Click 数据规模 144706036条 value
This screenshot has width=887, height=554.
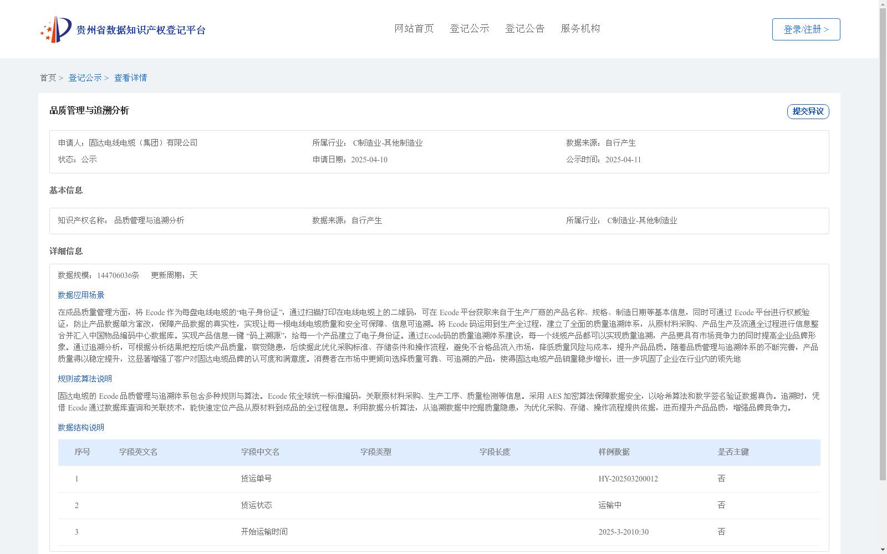coord(118,275)
